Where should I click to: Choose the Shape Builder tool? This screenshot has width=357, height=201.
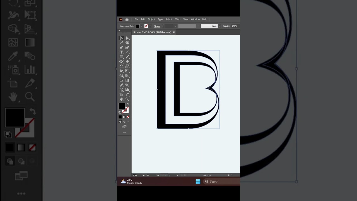click(x=121, y=76)
